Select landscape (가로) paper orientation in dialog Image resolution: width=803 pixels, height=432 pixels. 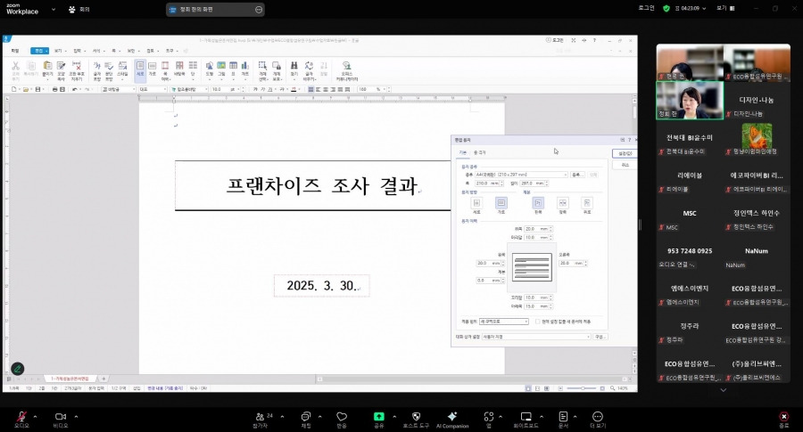pyautogui.click(x=501, y=204)
